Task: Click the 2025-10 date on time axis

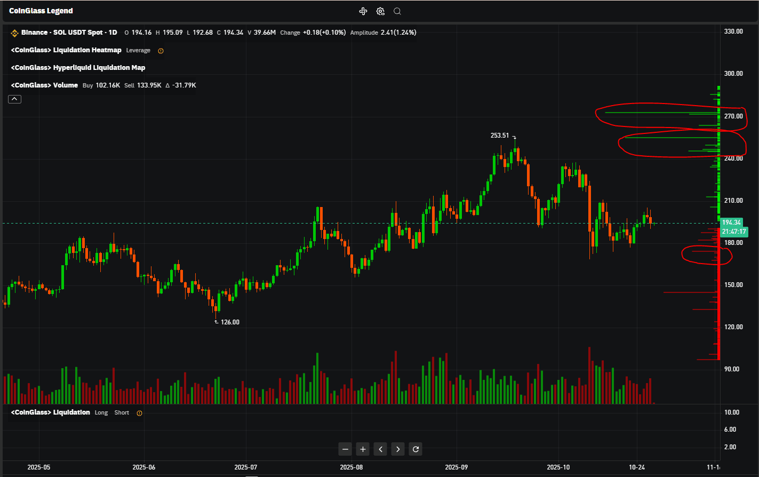Action: (x=558, y=467)
